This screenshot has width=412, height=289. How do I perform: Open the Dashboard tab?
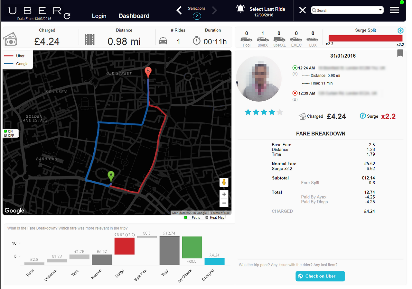[x=134, y=16]
